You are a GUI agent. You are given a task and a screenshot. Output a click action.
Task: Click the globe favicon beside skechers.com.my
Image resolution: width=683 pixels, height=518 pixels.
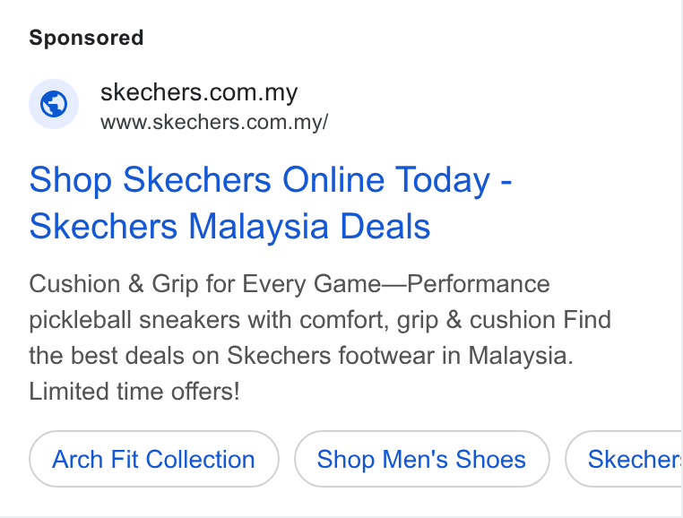tap(54, 104)
